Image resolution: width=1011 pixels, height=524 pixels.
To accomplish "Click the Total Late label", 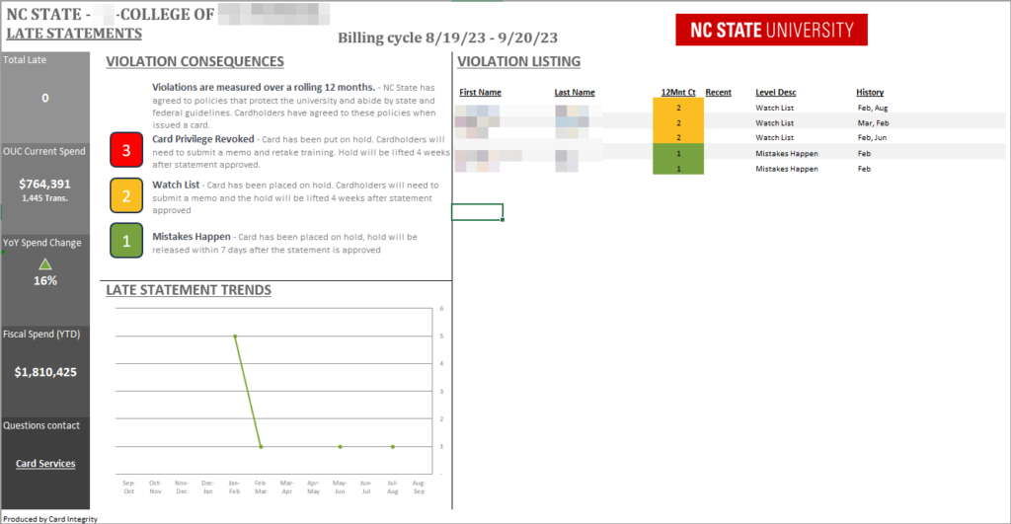I will click(x=25, y=60).
